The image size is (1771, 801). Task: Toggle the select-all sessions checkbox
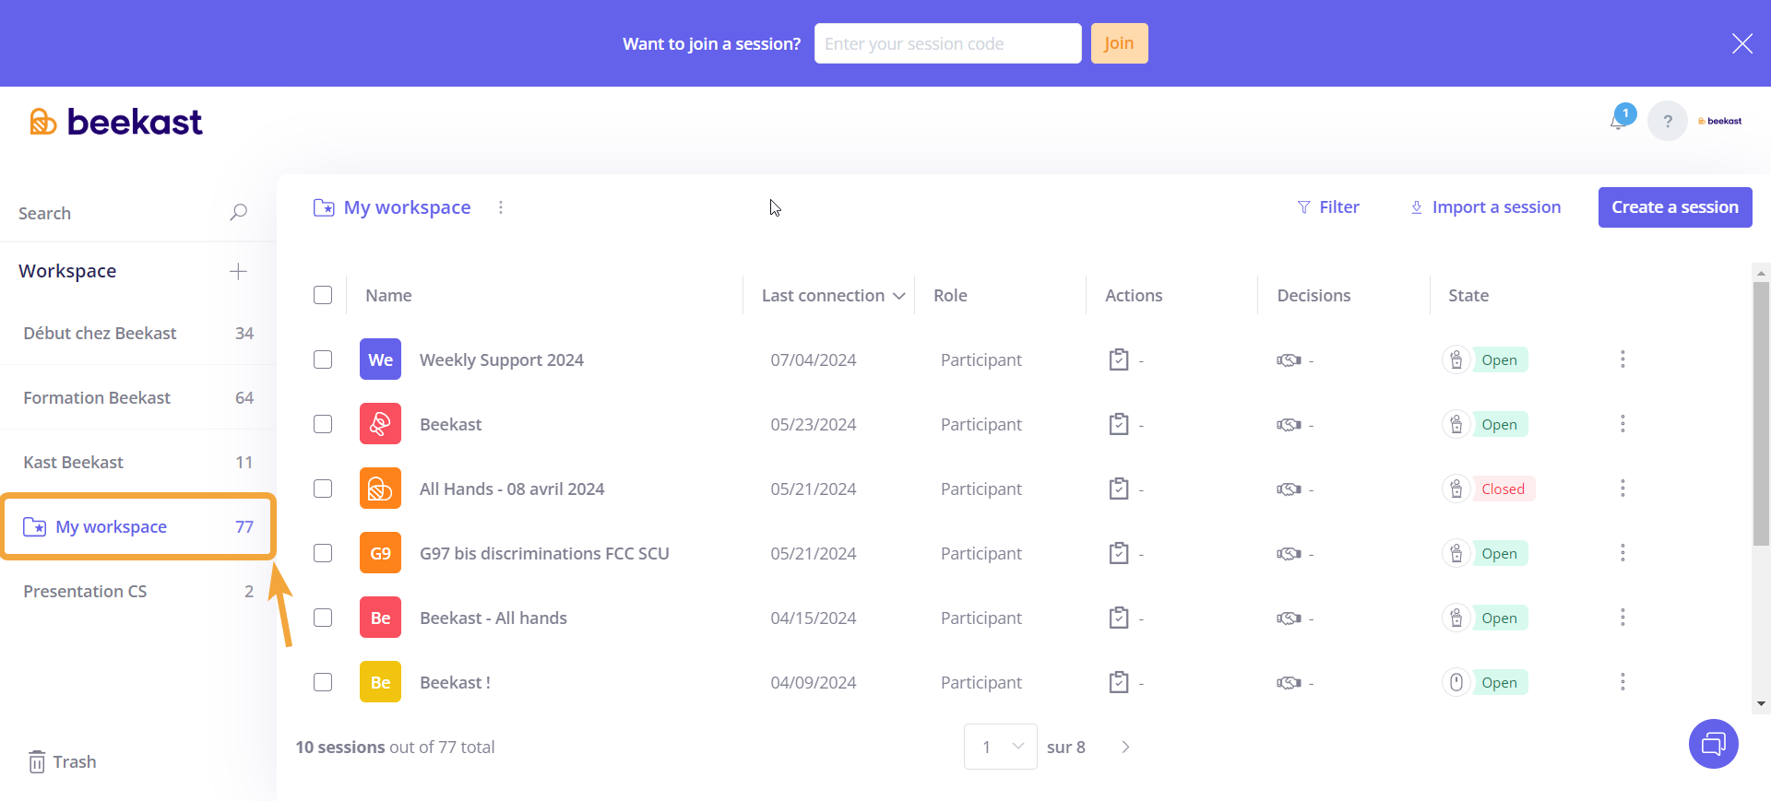(x=323, y=295)
